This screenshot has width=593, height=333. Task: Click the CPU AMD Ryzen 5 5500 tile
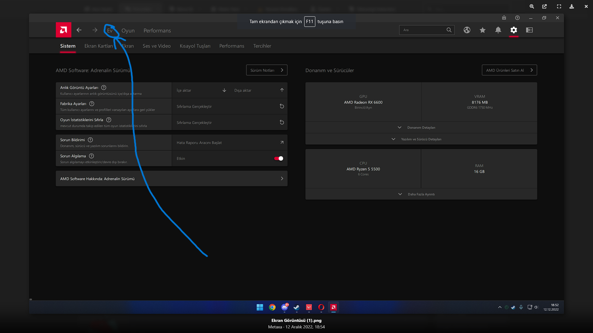(x=363, y=169)
